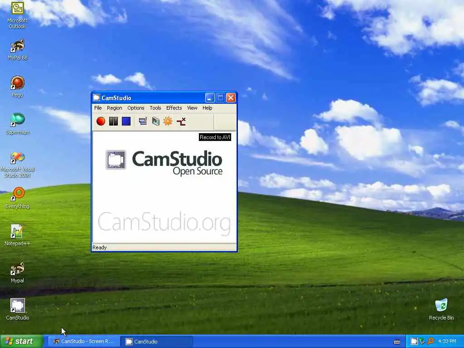The image size is (464, 348).
Task: Start recording with the red Record button
Action: [101, 121]
